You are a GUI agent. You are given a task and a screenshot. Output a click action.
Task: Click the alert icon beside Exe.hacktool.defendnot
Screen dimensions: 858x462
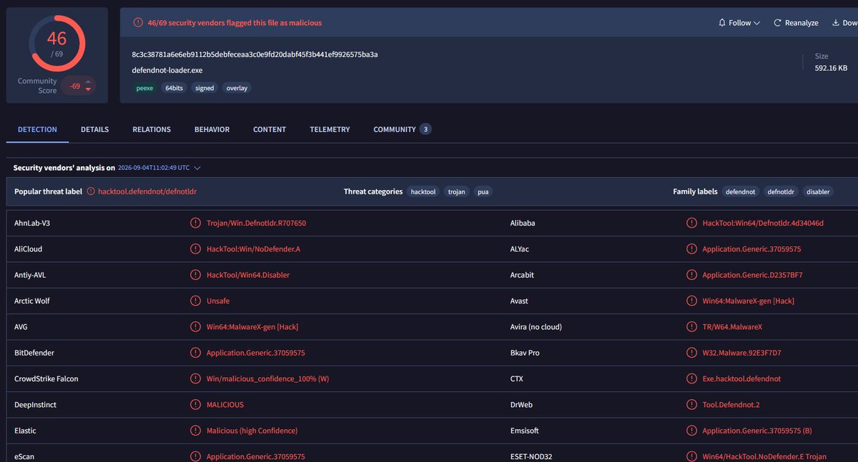[x=691, y=378]
